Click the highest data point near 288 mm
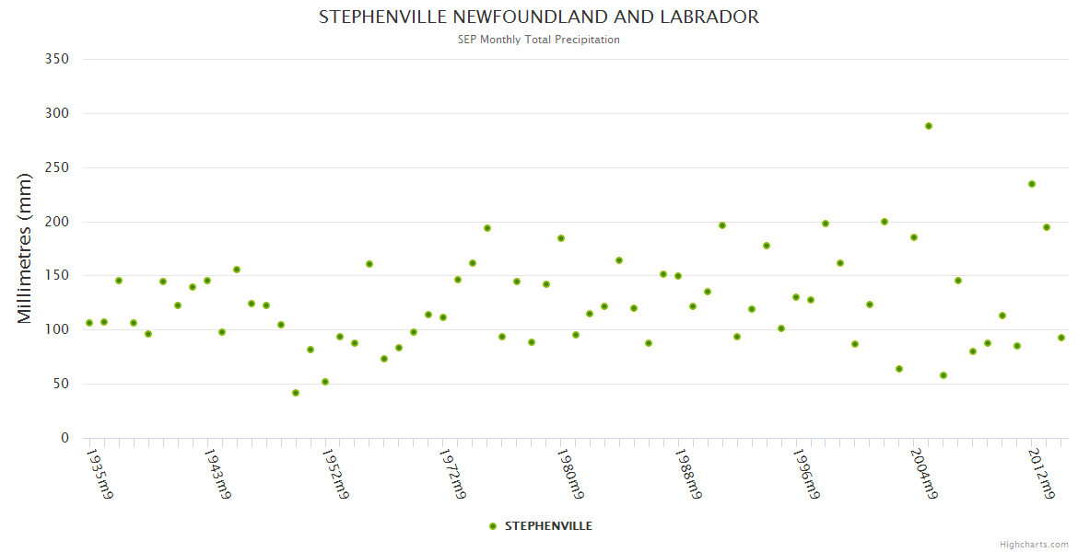The image size is (1078, 552). pos(929,126)
